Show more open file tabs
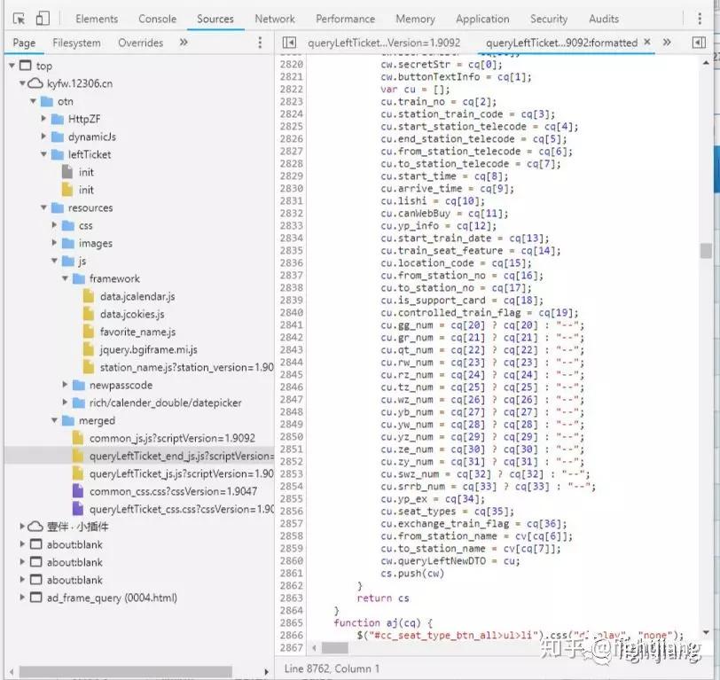 (667, 43)
